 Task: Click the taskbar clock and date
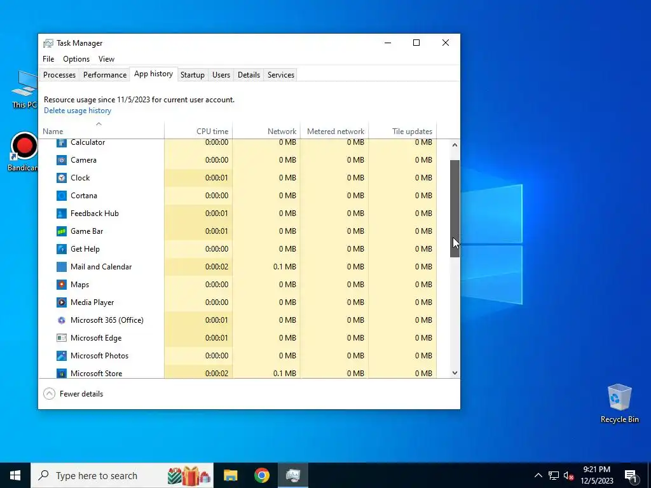tap(596, 475)
